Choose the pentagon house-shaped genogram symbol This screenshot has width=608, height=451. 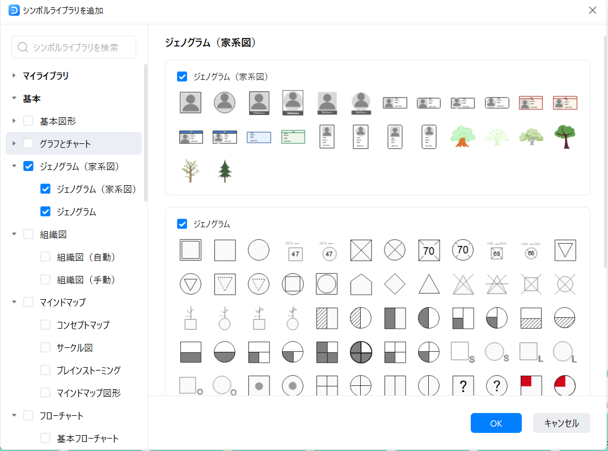361,284
